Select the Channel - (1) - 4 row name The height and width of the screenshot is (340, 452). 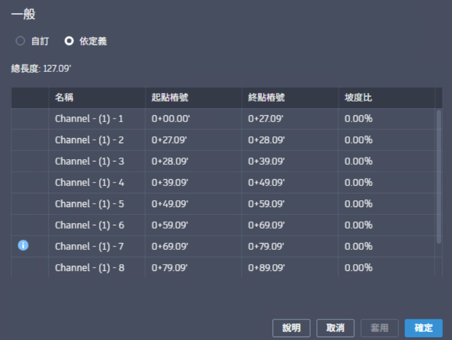(x=89, y=183)
